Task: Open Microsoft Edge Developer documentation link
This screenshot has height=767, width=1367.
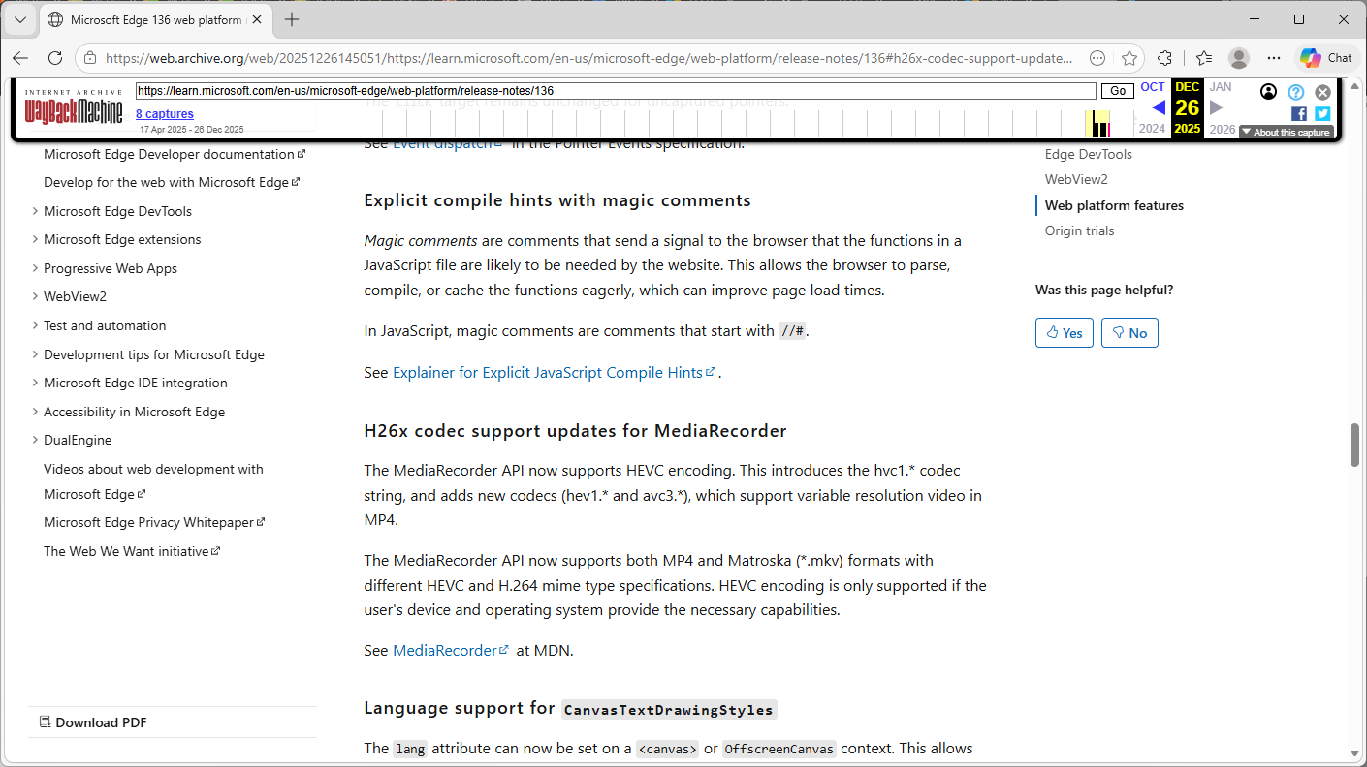Action: tap(175, 154)
